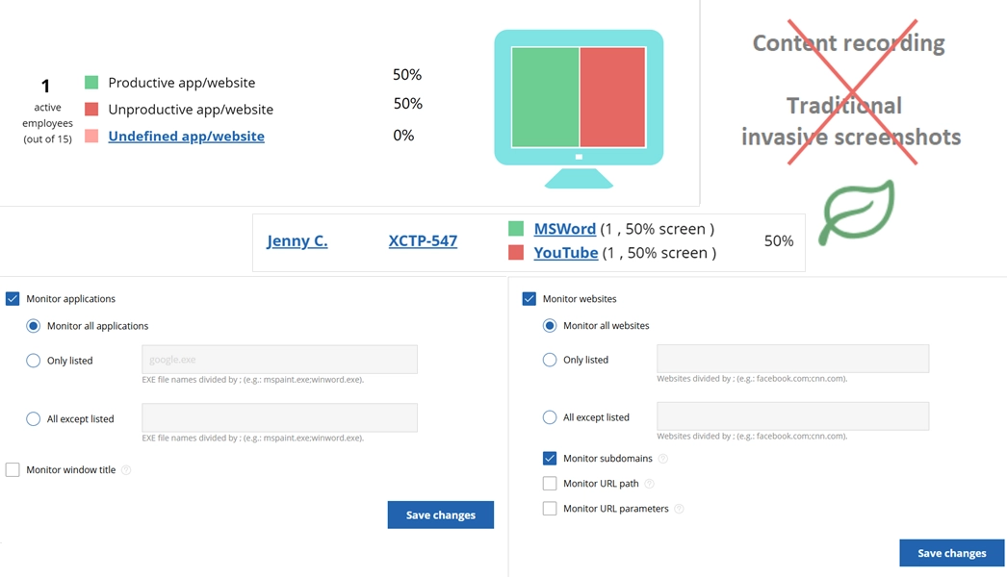Save changes for website monitoring

tap(951, 553)
